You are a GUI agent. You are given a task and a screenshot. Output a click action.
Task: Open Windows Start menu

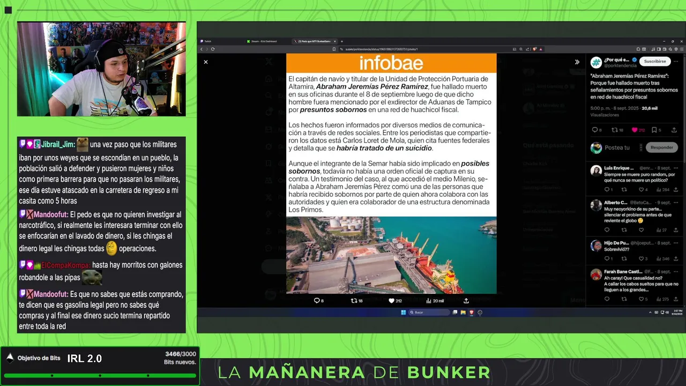pyautogui.click(x=404, y=313)
